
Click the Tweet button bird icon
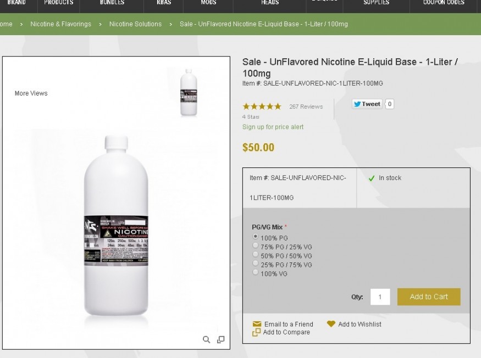tap(357, 104)
